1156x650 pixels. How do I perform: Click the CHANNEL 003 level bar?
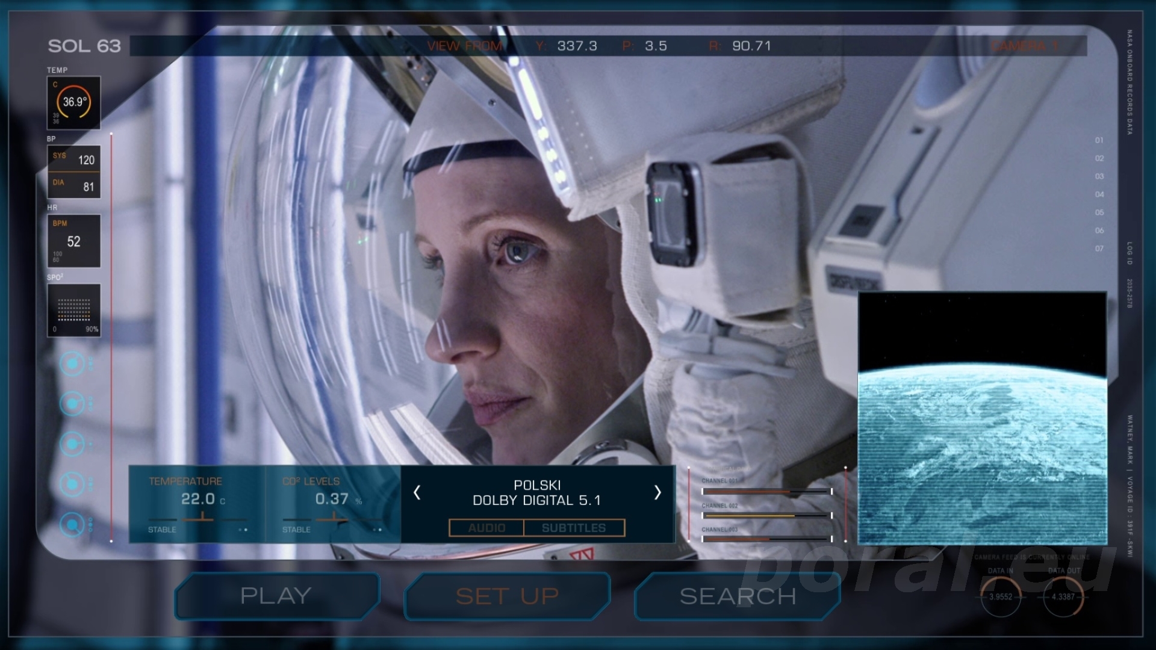(767, 539)
